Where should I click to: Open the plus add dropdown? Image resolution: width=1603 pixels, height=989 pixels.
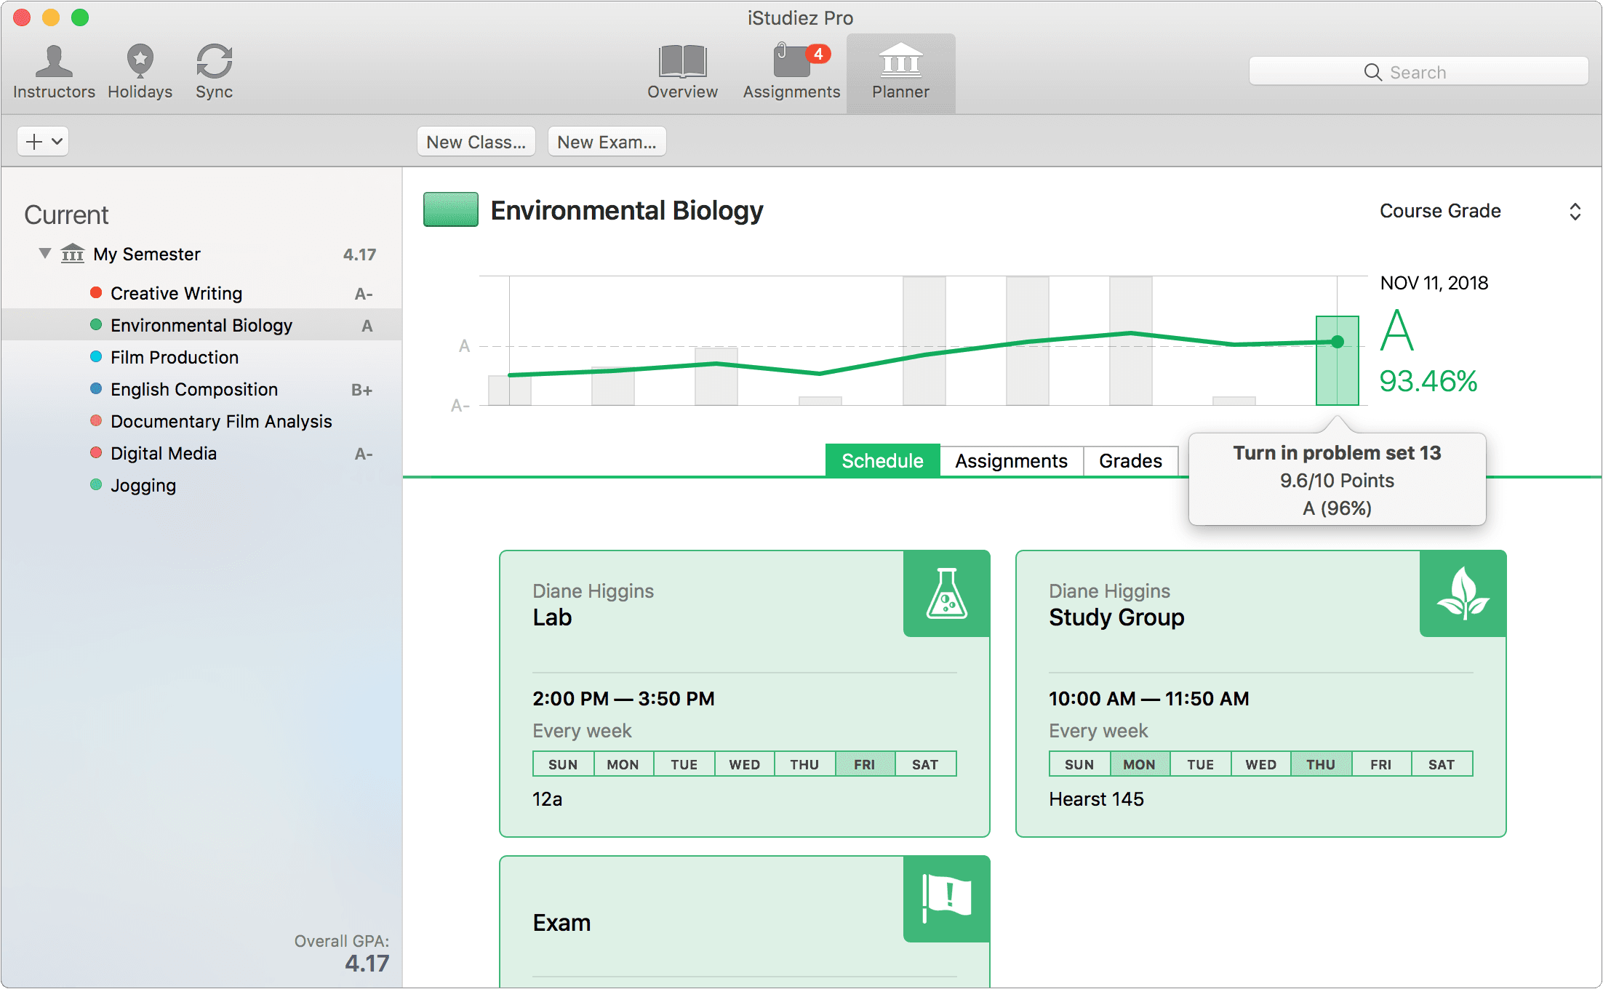(x=43, y=141)
